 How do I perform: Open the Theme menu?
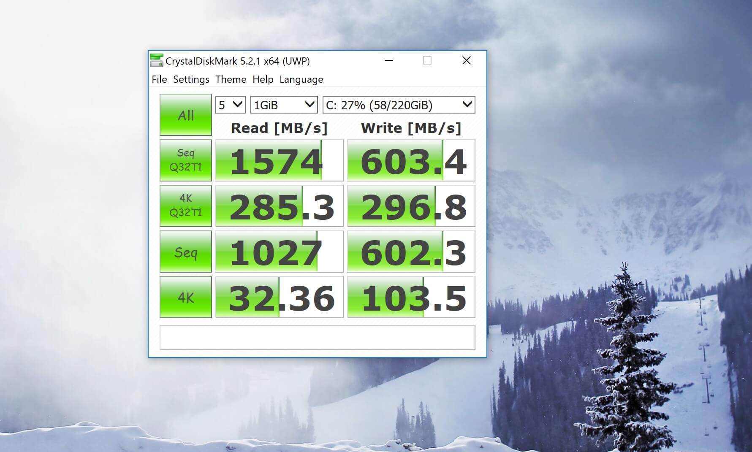coord(231,79)
